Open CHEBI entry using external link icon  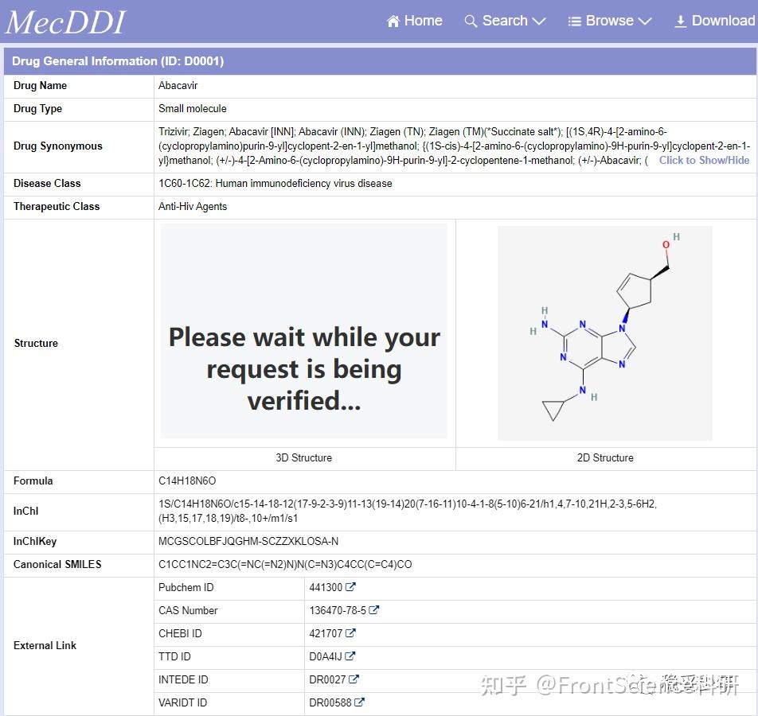(351, 634)
